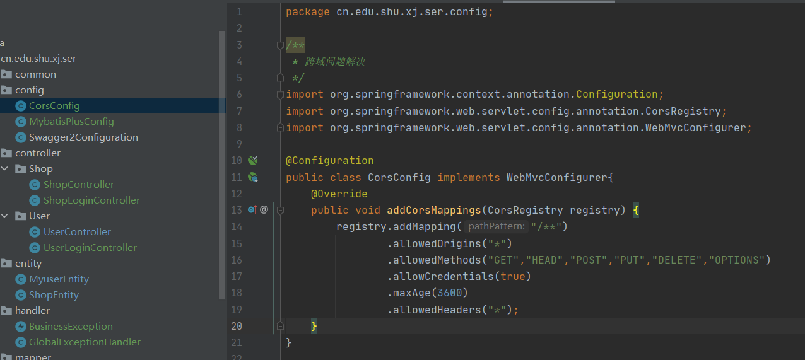
Task: Click the implements keyword on line 11
Action: point(469,177)
